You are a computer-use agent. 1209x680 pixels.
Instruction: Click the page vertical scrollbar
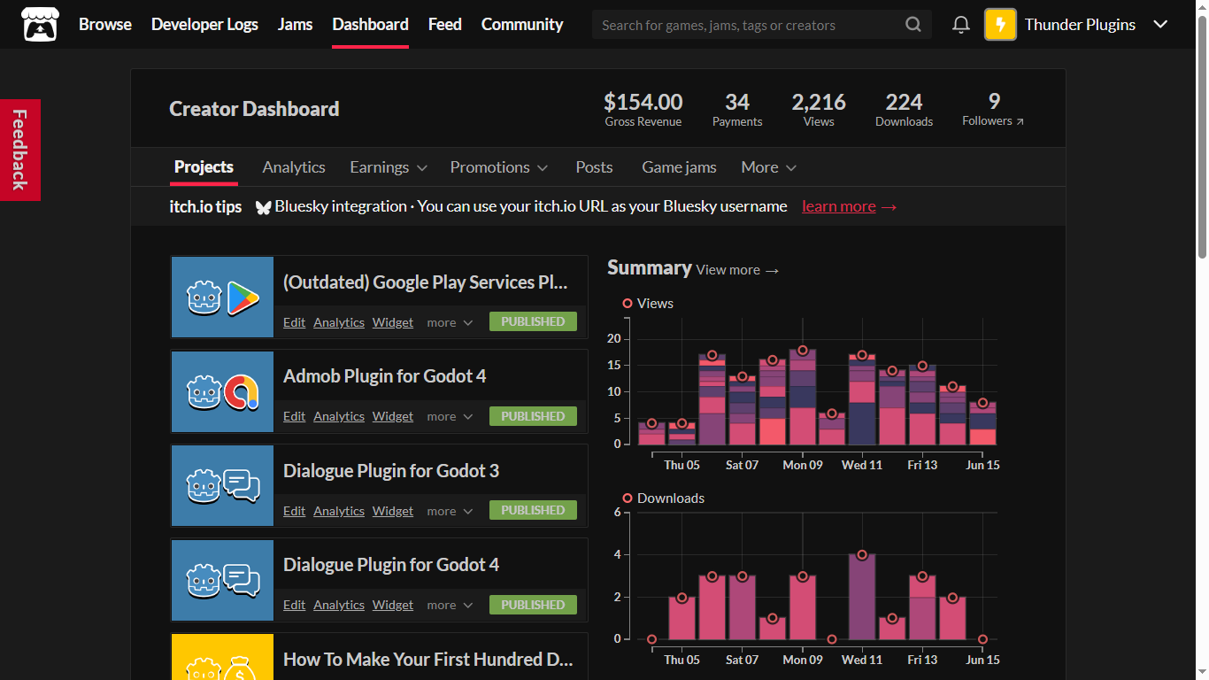1201,137
